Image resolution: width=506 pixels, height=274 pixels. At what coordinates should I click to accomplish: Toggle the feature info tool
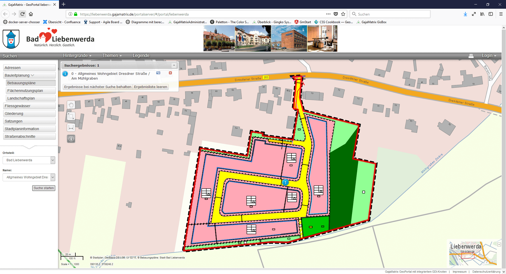71,139
